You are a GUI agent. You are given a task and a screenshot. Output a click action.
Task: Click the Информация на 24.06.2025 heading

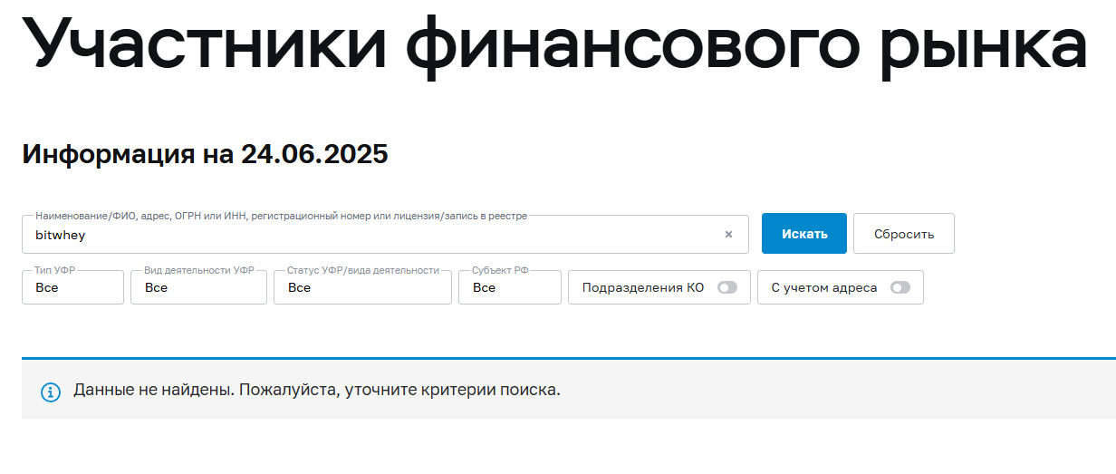point(205,154)
